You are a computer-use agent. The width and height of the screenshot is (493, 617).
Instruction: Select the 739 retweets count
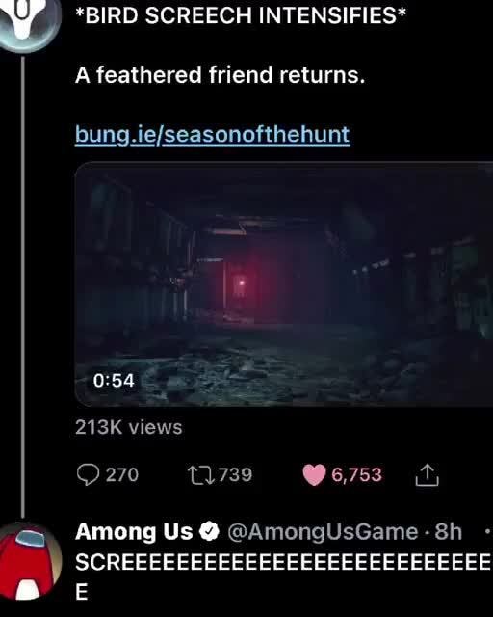point(235,475)
